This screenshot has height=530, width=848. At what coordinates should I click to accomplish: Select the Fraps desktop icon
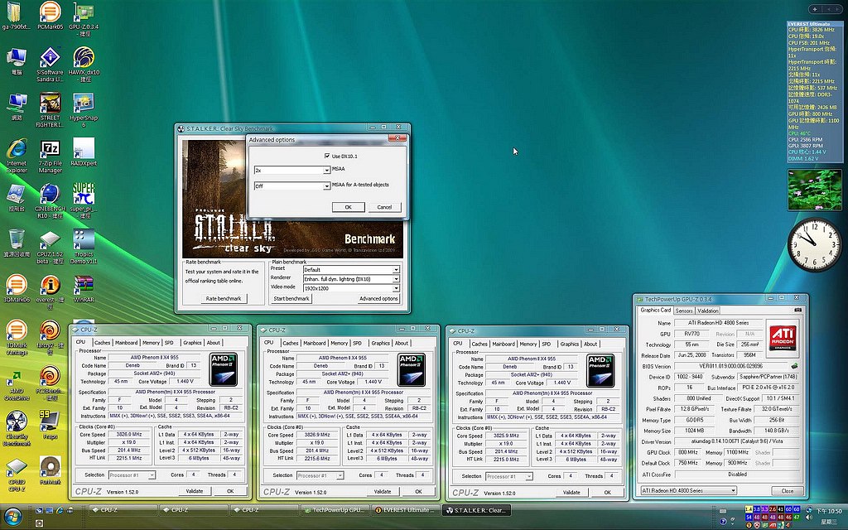[50, 425]
